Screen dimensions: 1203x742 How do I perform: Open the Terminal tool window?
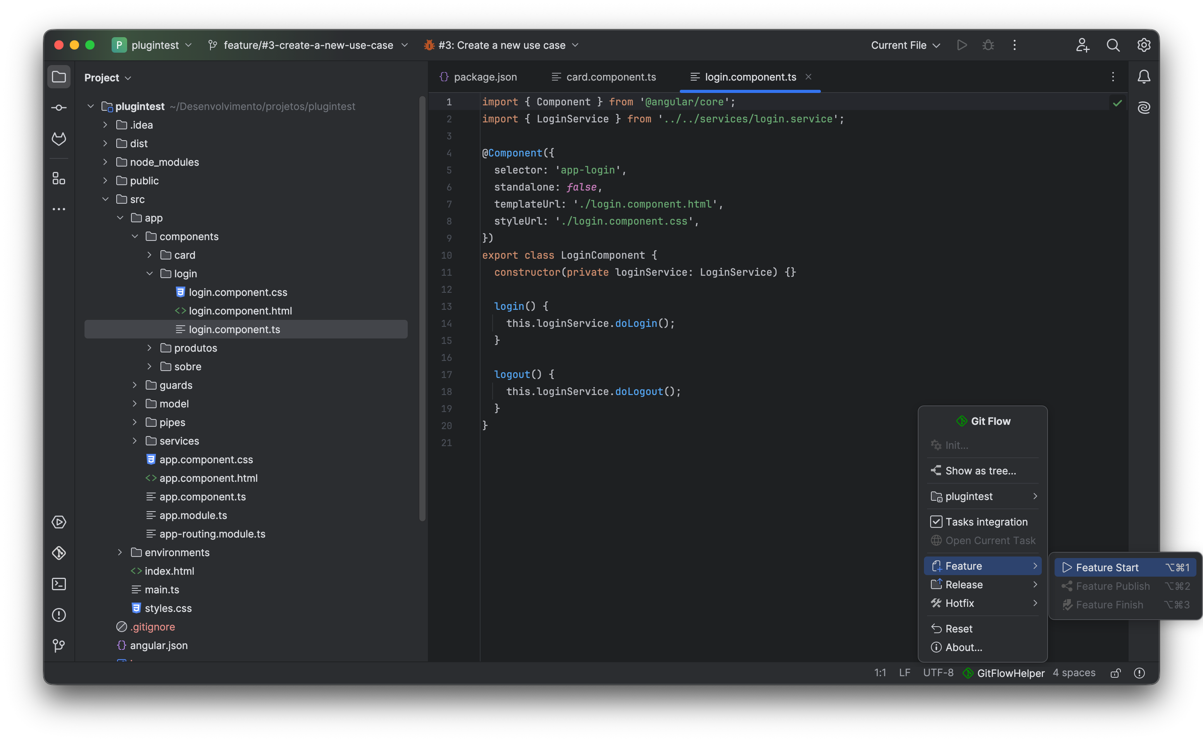(x=59, y=584)
